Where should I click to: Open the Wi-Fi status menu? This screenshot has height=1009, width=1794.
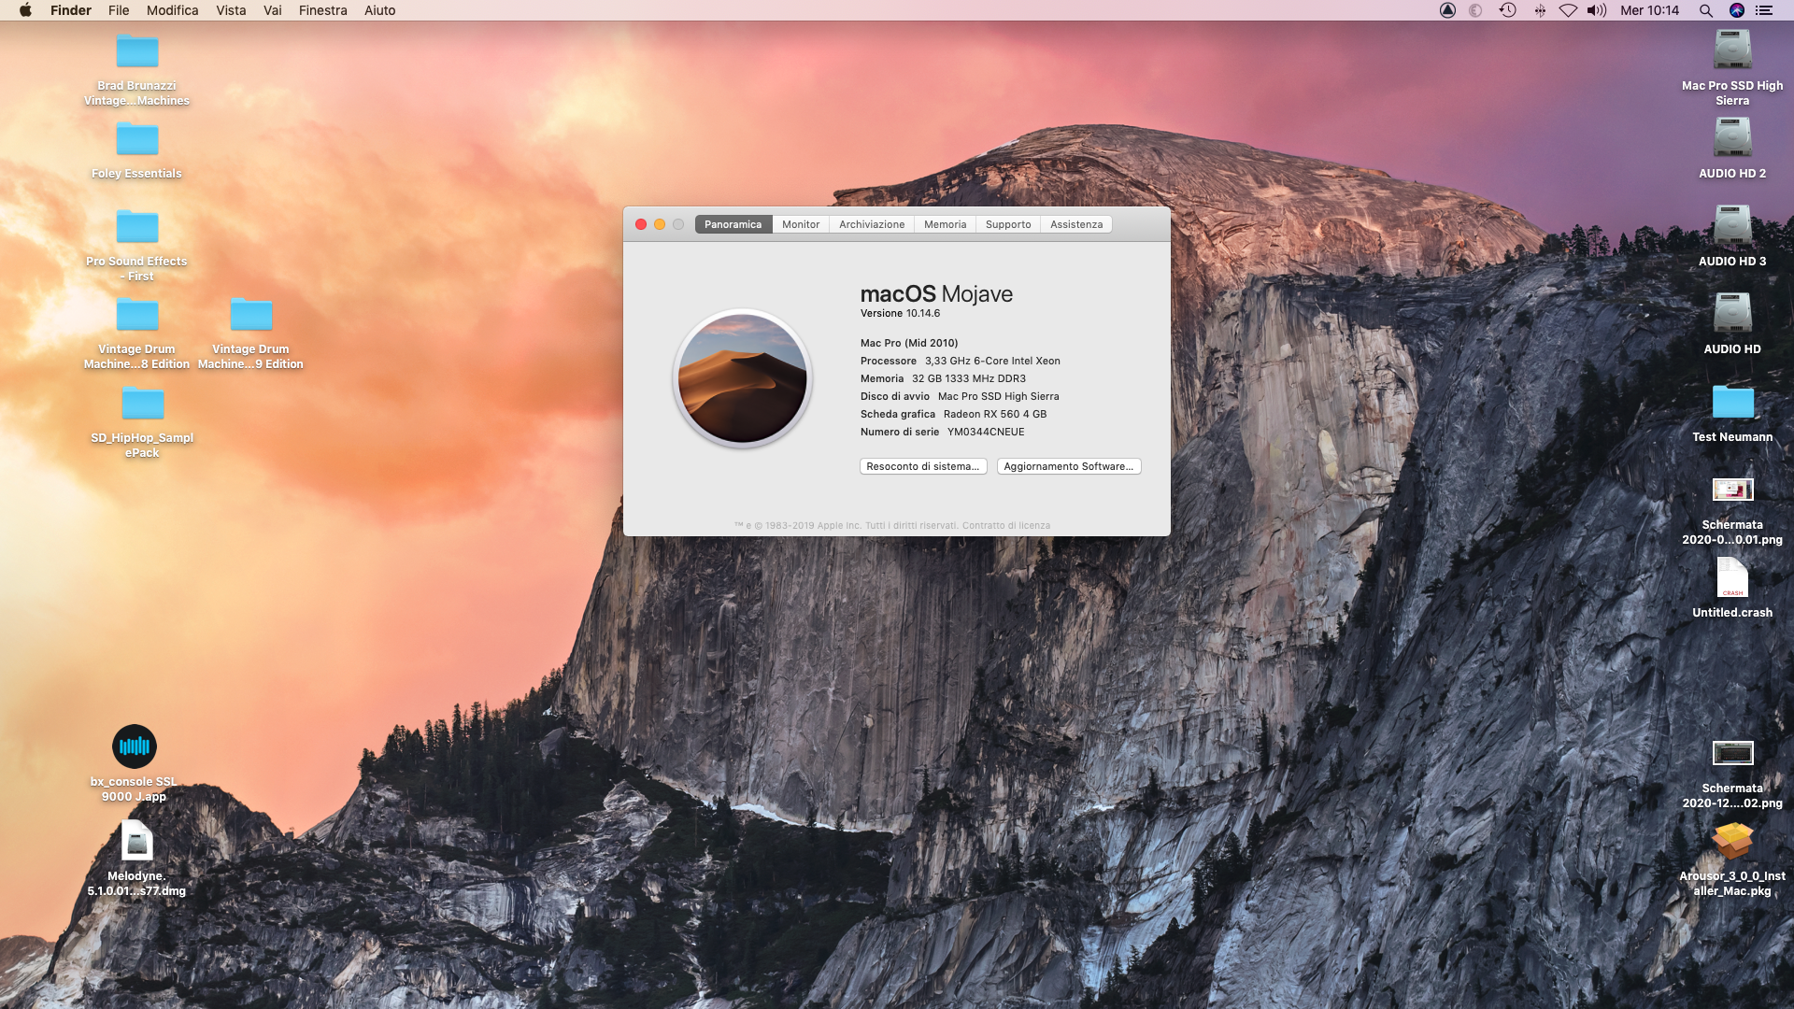pyautogui.click(x=1568, y=10)
